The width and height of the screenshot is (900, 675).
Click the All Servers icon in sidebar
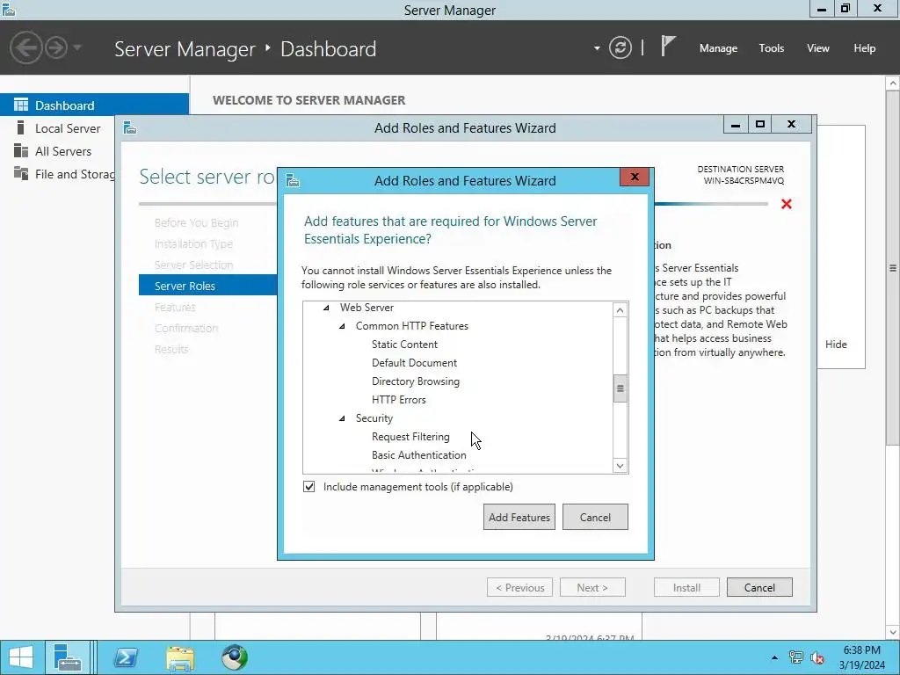(21, 150)
